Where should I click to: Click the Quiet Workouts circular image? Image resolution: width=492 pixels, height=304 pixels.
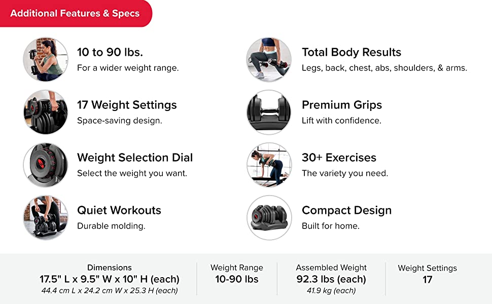46,217
